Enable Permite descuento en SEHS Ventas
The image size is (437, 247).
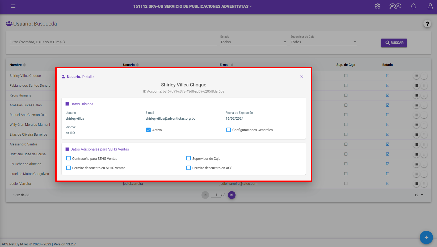[68, 168]
